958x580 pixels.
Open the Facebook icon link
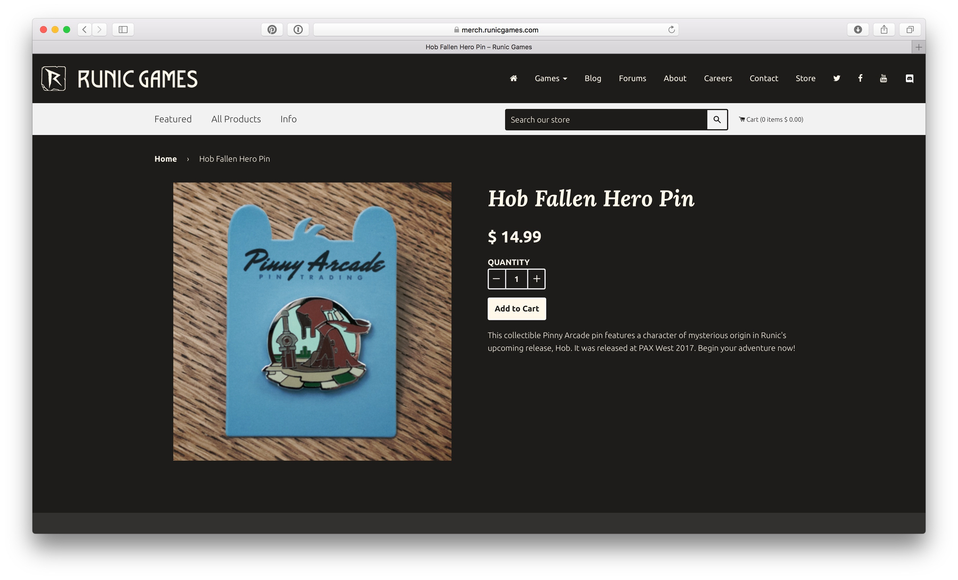tap(860, 78)
